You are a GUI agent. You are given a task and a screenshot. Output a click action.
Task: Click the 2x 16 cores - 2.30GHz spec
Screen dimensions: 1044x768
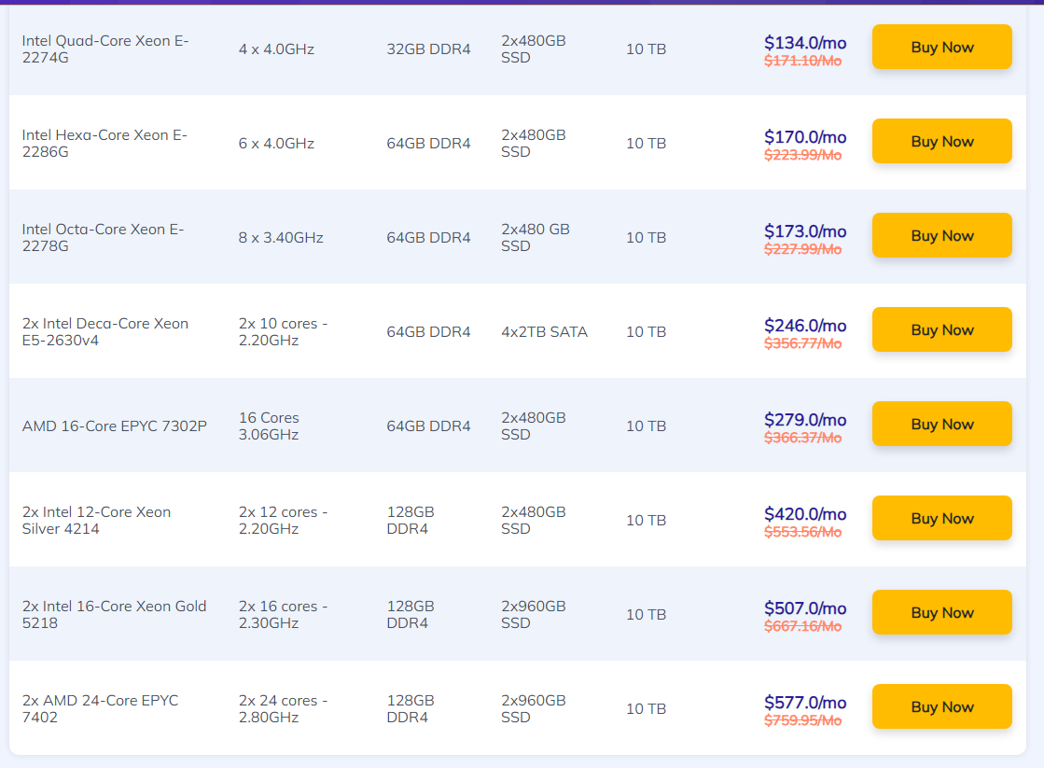pos(283,615)
